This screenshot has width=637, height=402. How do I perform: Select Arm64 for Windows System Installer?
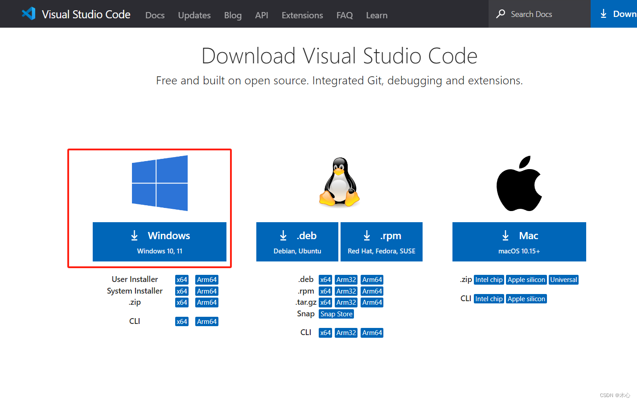(207, 291)
